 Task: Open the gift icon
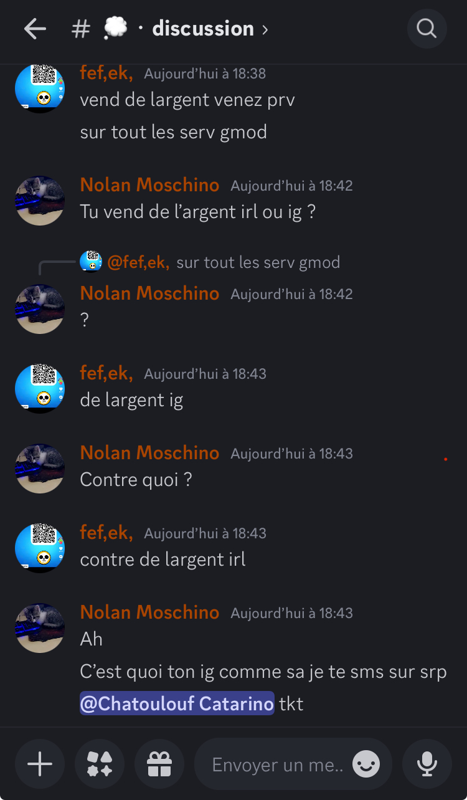click(159, 764)
